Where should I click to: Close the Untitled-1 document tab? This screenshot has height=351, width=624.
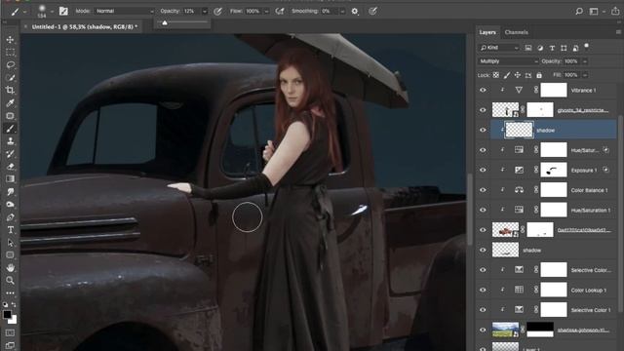(25, 26)
